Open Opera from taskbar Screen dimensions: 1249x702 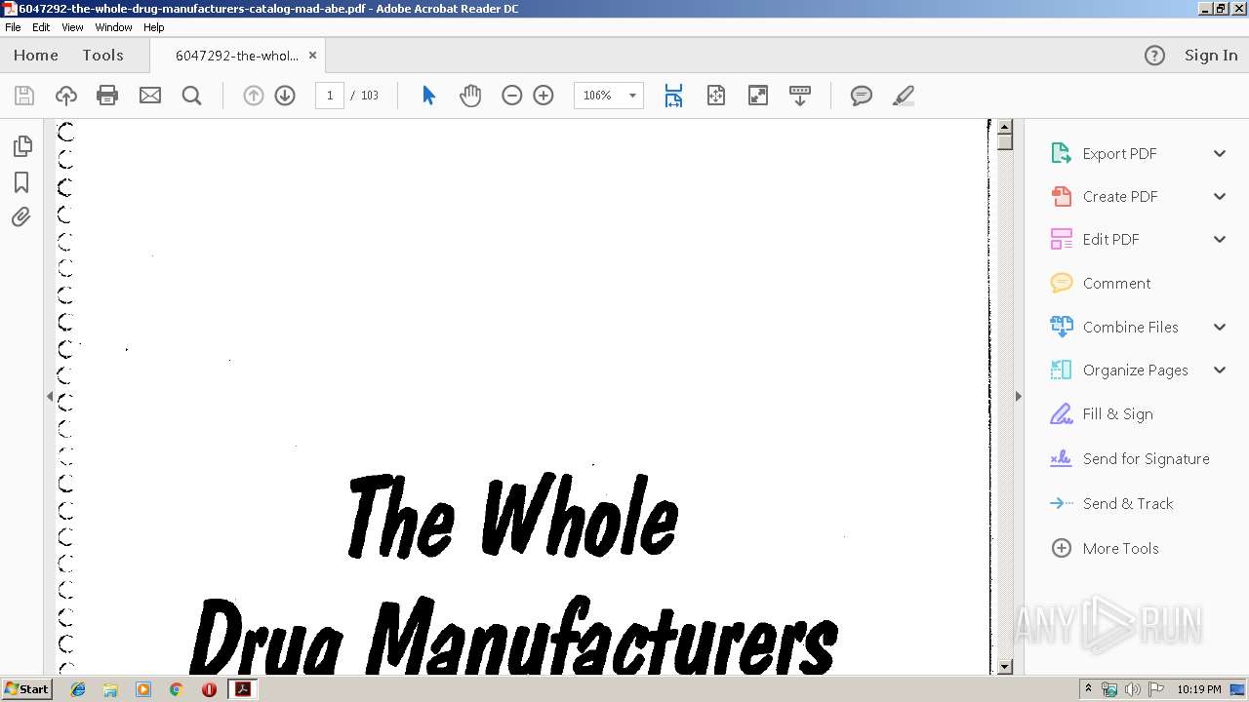pos(209,689)
